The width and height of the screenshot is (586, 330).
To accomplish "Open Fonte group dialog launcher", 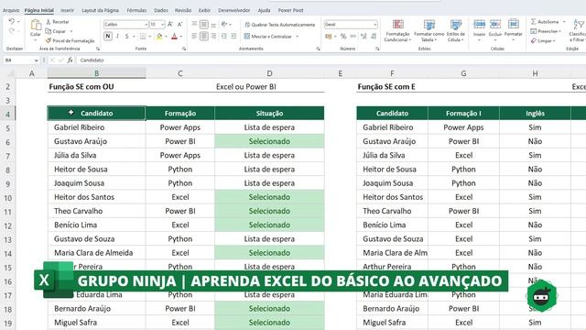I will (184, 49).
